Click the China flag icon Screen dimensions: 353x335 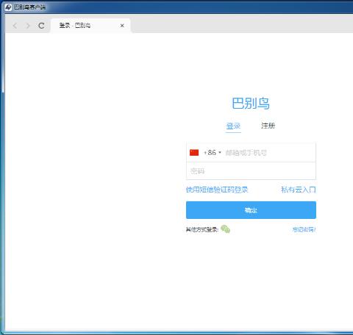point(194,153)
